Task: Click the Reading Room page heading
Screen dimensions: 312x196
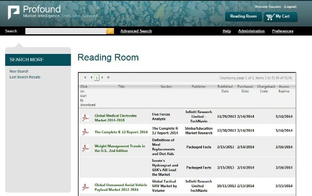Action: click(x=108, y=58)
